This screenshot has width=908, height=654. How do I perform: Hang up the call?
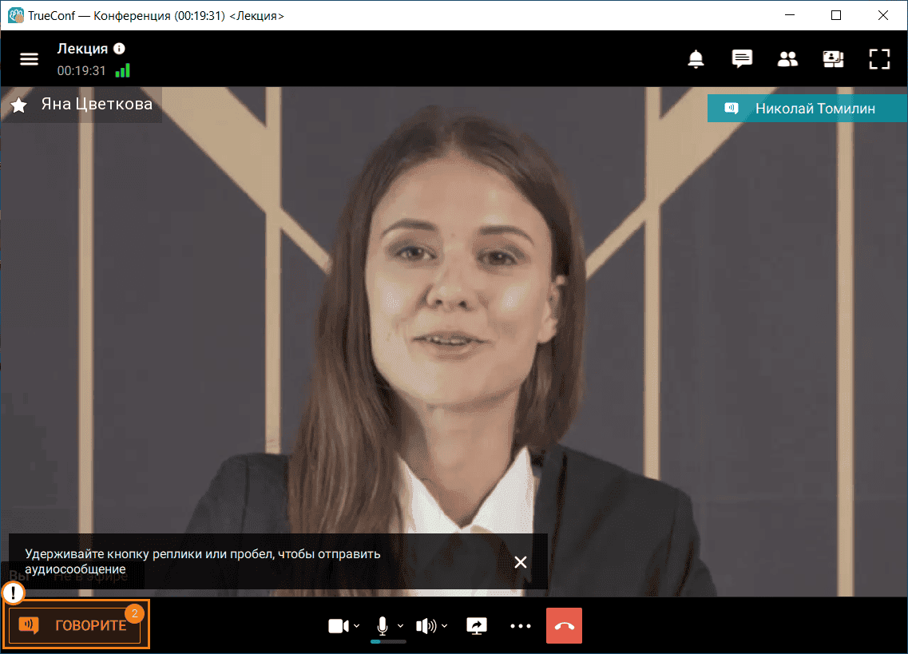click(564, 625)
